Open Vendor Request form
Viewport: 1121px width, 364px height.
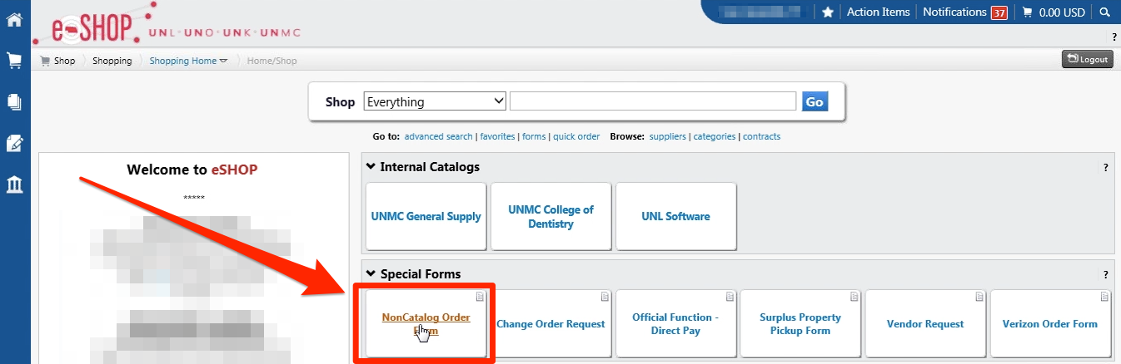925,324
